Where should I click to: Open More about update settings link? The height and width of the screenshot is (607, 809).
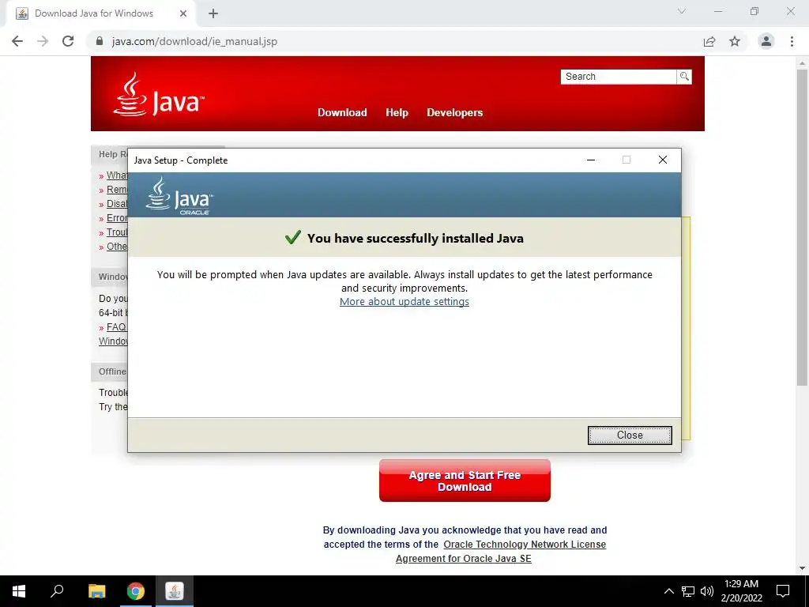coord(404,301)
